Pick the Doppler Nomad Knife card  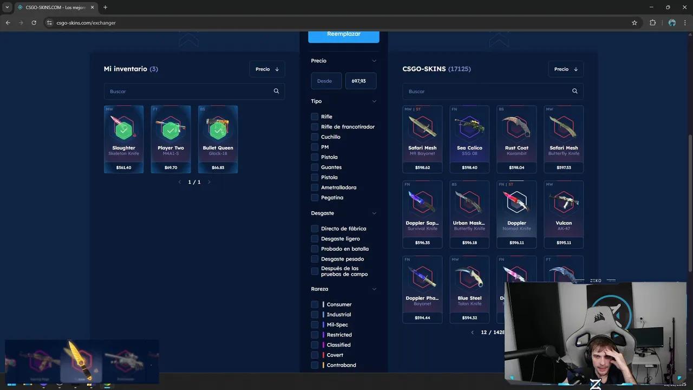[x=517, y=214]
